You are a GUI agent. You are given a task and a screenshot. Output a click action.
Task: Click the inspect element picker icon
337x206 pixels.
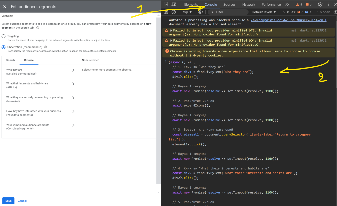pyautogui.click(x=166, y=4)
